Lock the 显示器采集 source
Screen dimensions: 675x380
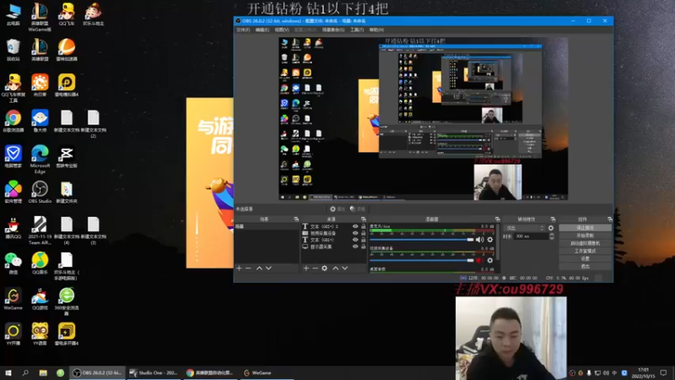tap(364, 247)
